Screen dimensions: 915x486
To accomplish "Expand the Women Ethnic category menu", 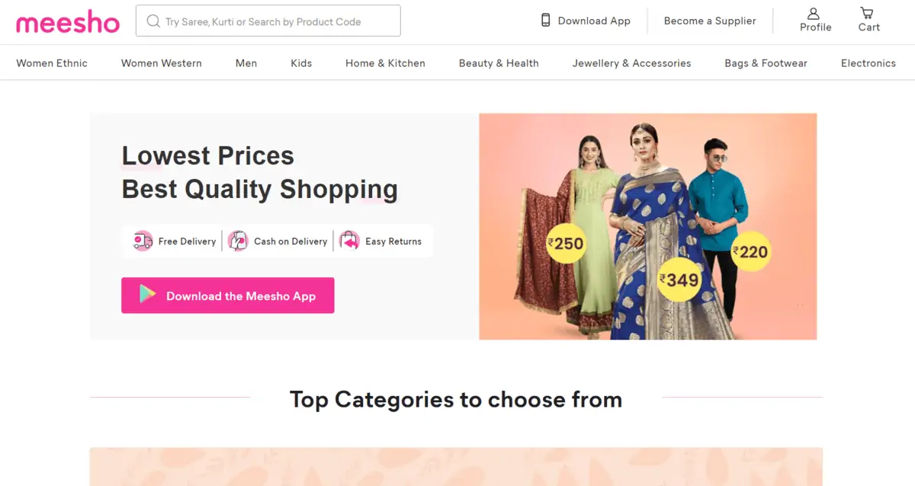I will point(52,63).
